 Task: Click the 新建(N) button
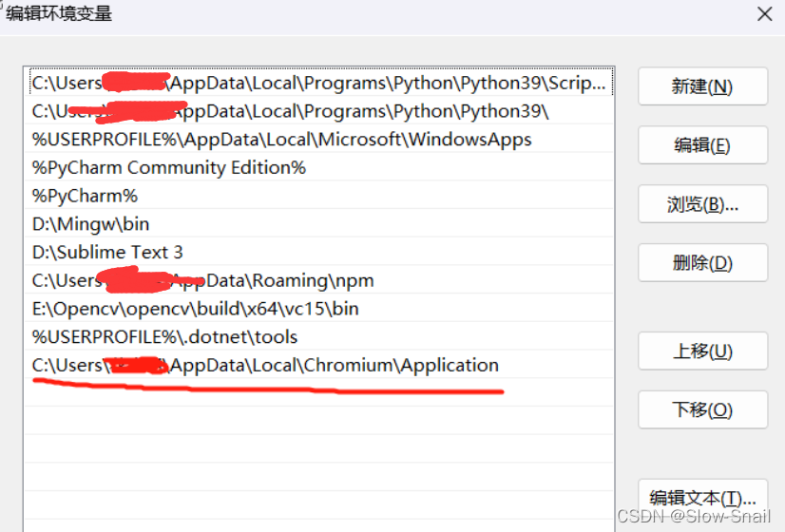pyautogui.click(x=702, y=86)
